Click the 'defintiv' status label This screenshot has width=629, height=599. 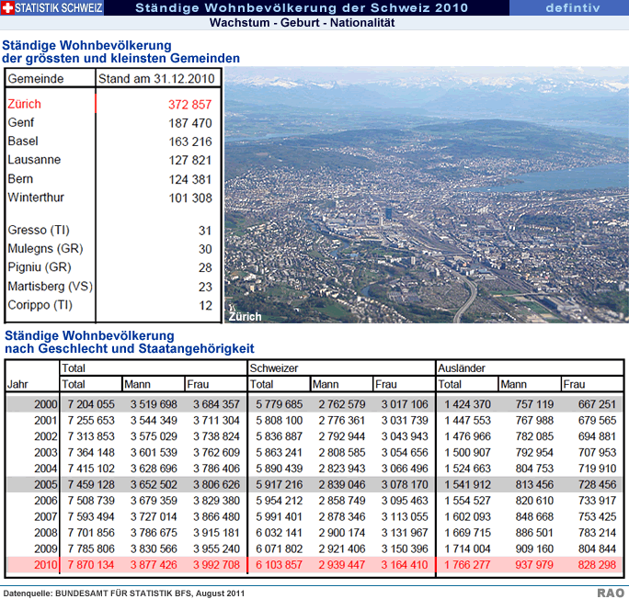[x=572, y=8]
